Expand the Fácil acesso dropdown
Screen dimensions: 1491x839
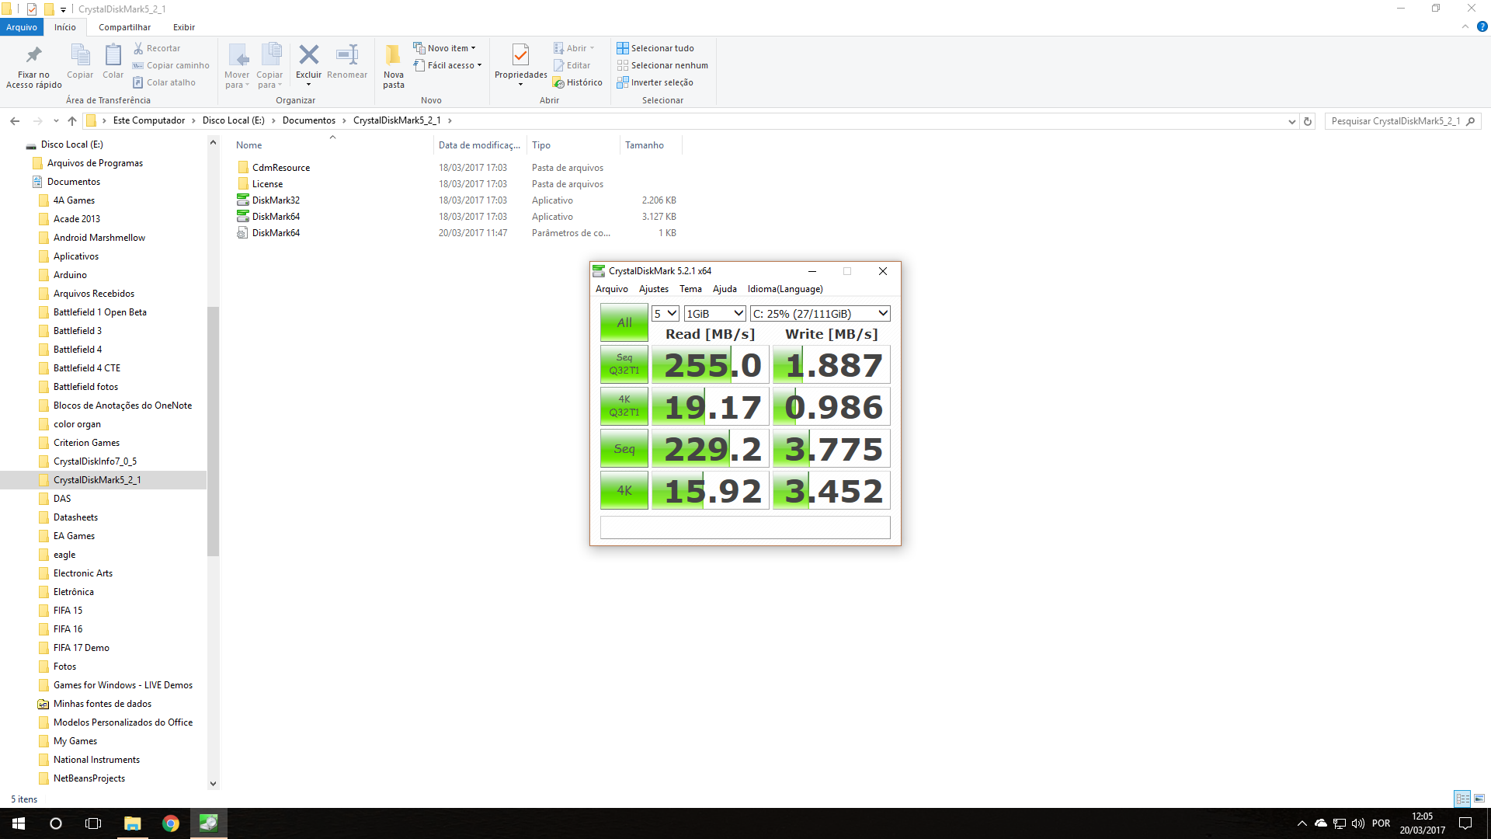(x=479, y=65)
